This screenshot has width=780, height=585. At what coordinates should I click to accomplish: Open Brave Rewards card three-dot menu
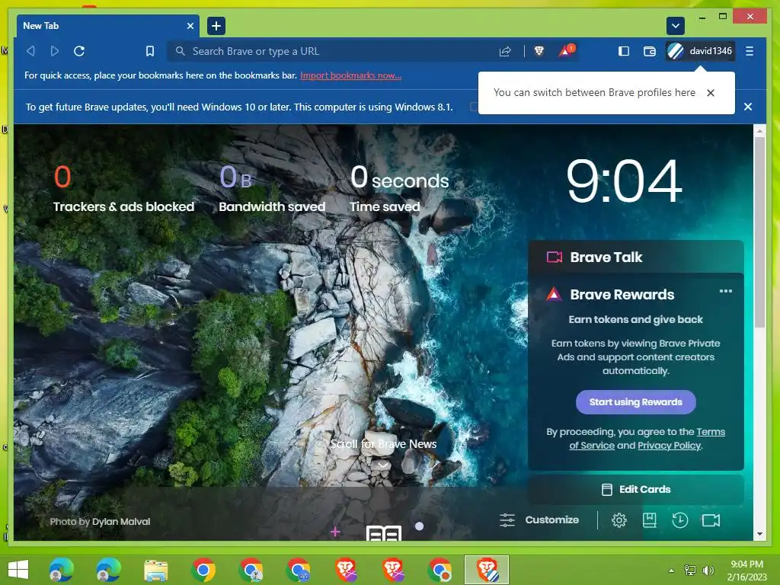(725, 291)
